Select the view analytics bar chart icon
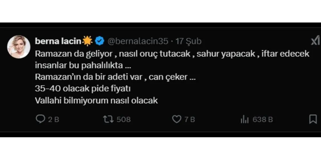Screen dimensions: 321x160 click(244, 119)
